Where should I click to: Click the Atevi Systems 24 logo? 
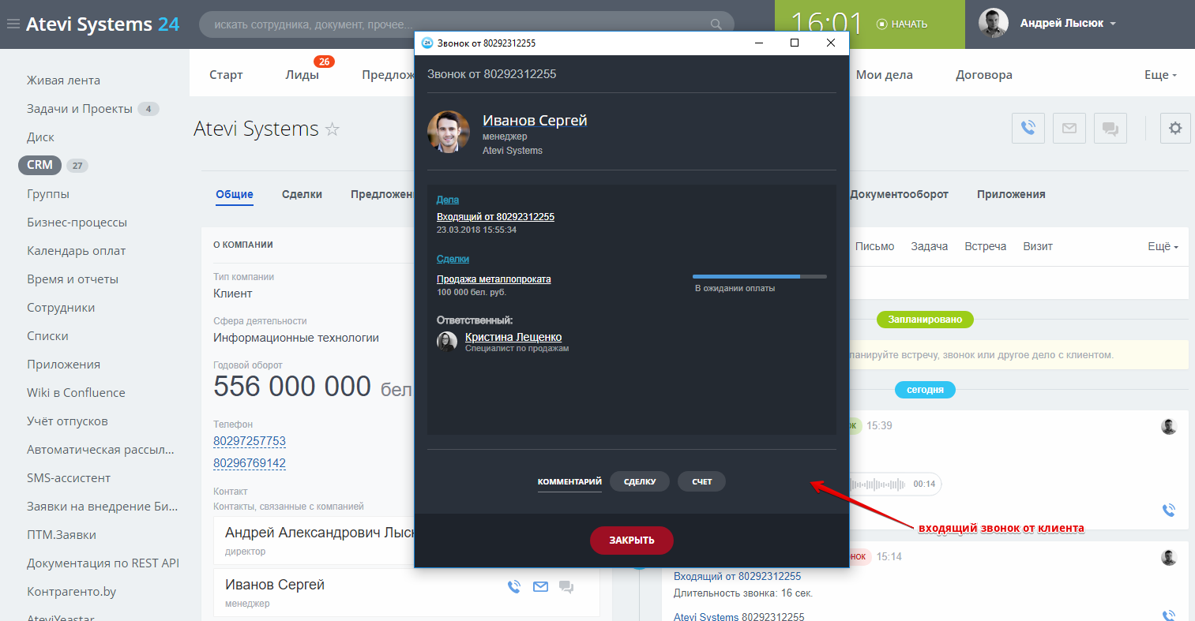click(x=103, y=24)
